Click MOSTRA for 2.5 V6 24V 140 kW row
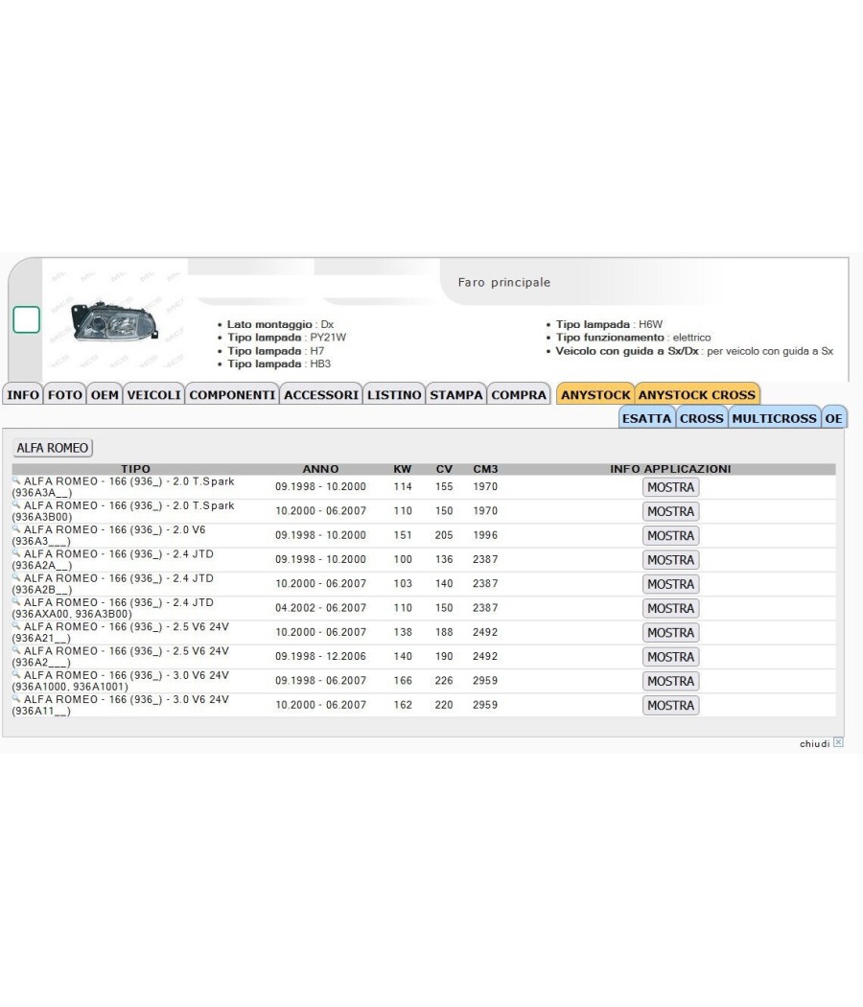 tap(670, 657)
